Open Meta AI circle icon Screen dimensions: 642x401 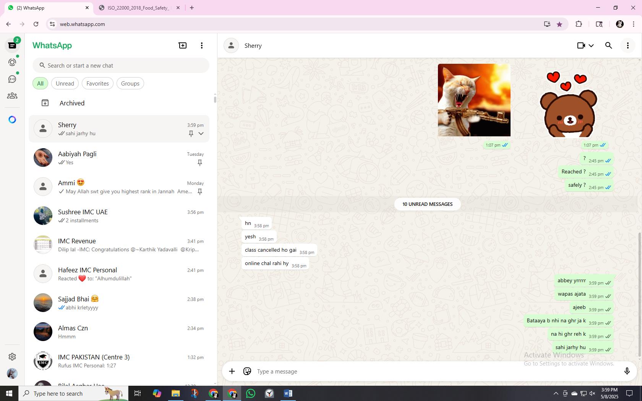[12, 120]
